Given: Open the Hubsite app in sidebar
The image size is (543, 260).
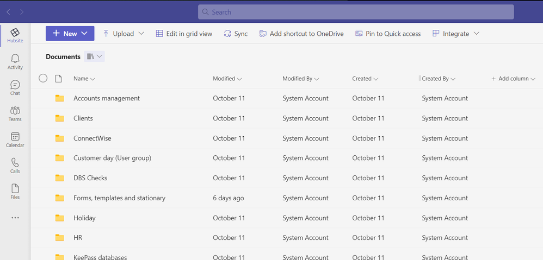Looking at the screenshot, I should (x=15, y=35).
